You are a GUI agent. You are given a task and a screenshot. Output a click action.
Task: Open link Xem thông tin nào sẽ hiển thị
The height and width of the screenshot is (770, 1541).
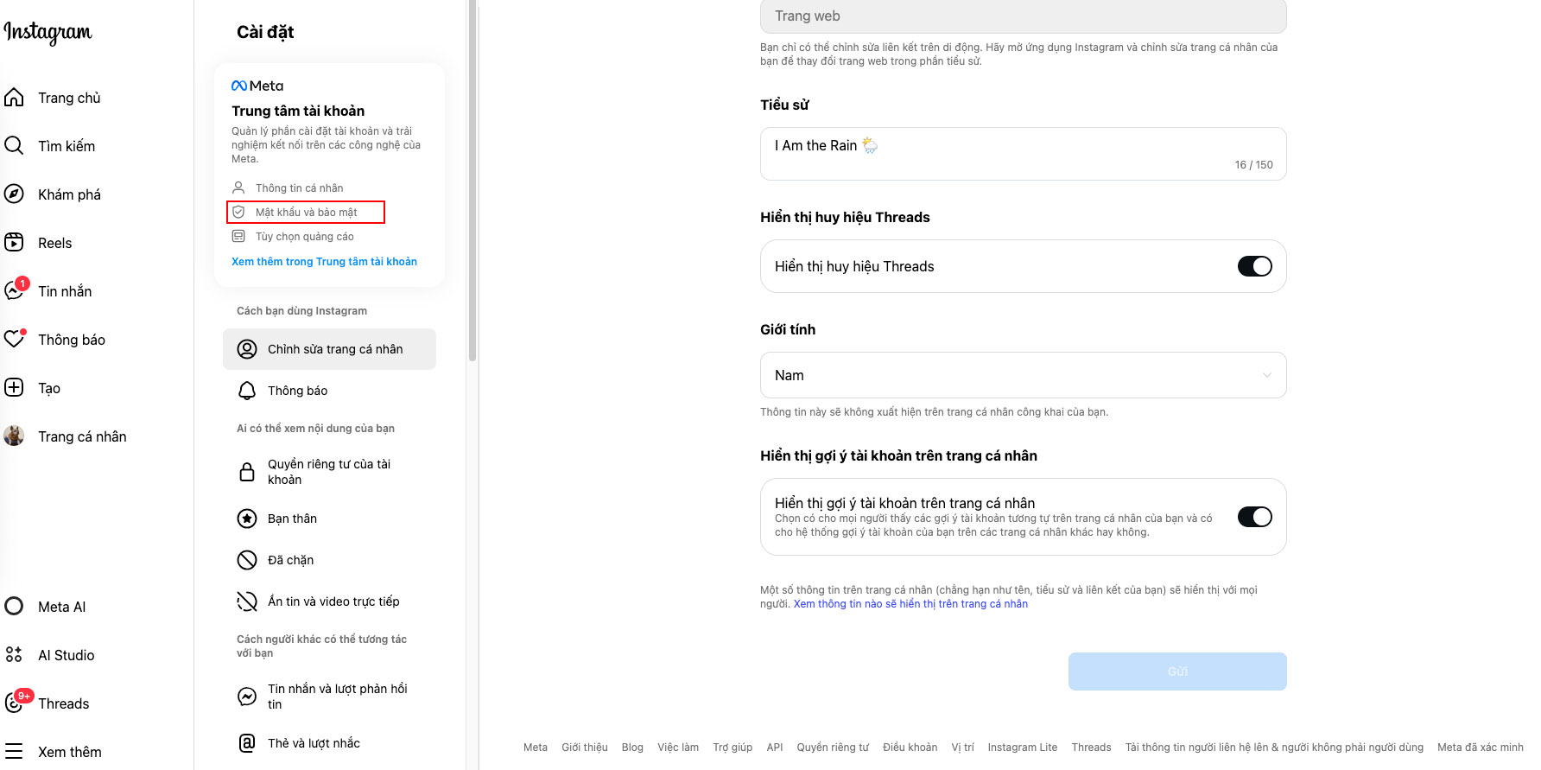pos(910,604)
